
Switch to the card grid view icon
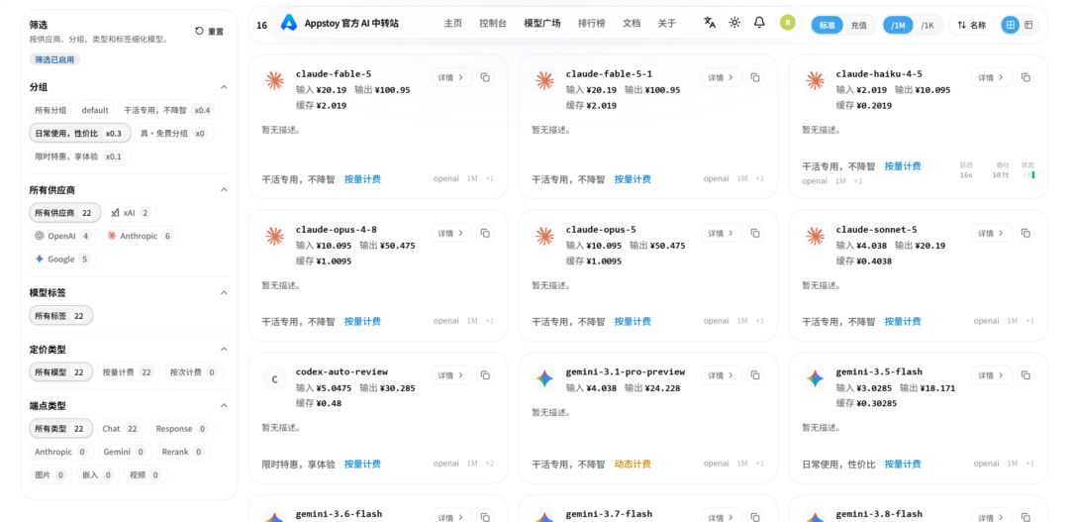coord(1011,25)
